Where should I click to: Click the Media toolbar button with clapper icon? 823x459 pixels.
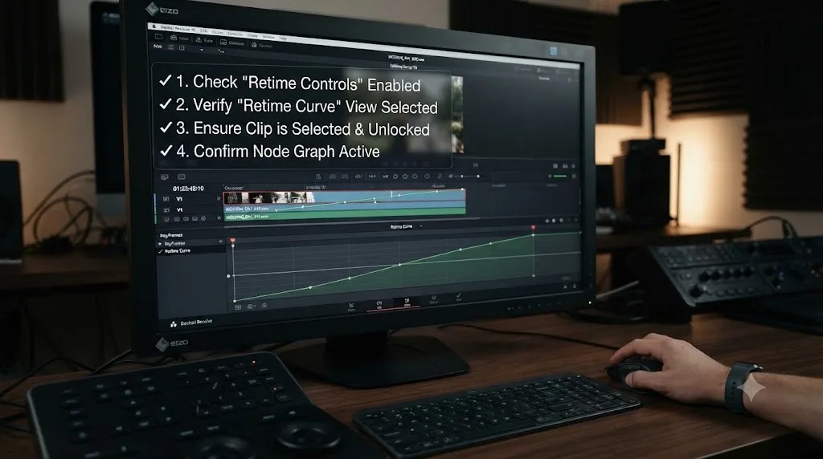point(179,39)
